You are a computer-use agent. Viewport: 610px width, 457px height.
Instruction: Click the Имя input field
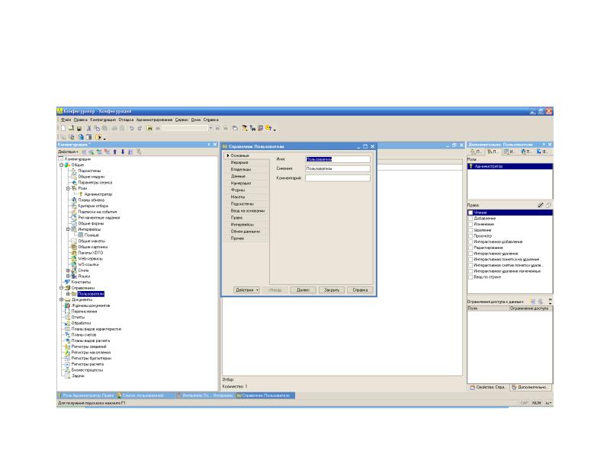click(337, 159)
